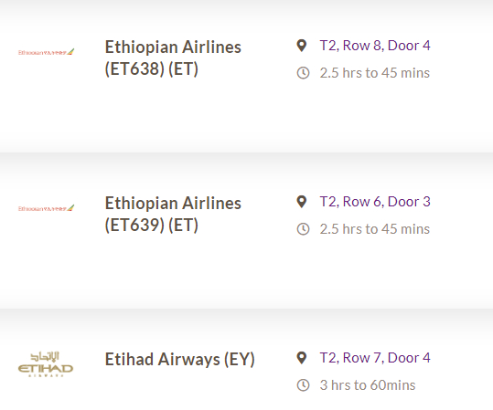Click empty area of the ET639 card
Image resolution: width=493 pixels, height=410 pixels.
pos(247,271)
